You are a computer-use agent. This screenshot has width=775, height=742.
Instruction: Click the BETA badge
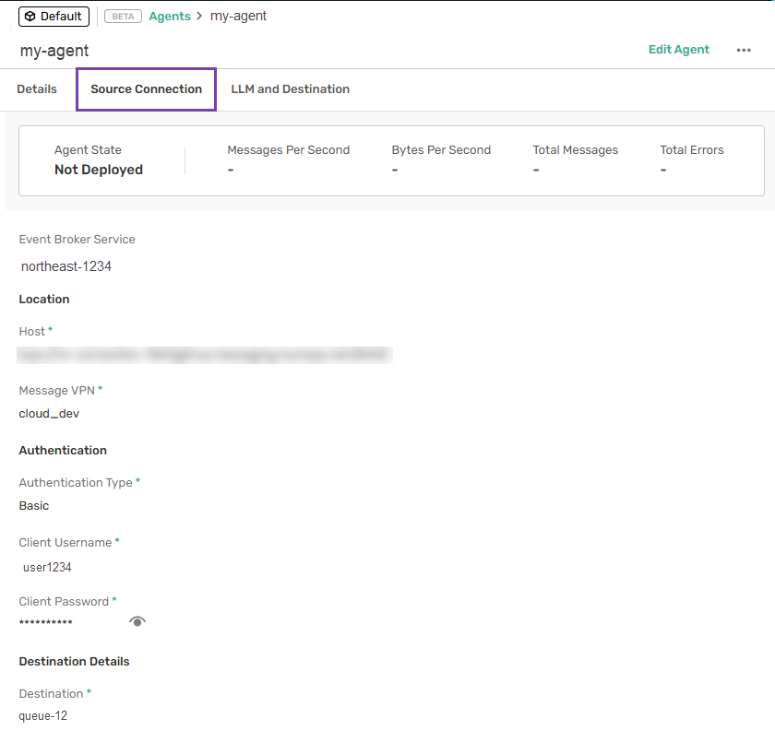123,17
